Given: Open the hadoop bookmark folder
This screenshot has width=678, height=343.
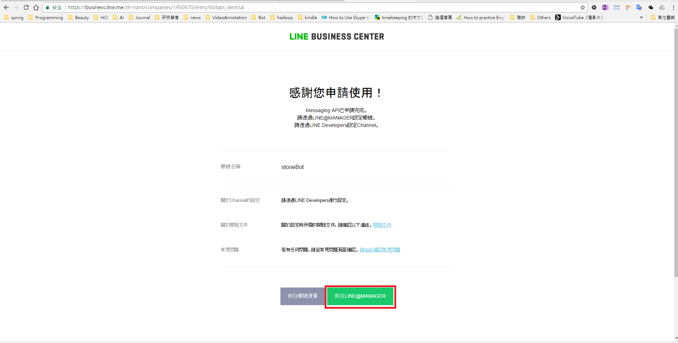Looking at the screenshot, I should (281, 17).
